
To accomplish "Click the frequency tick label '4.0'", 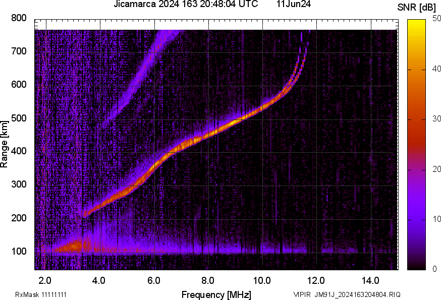I will click(x=99, y=280).
